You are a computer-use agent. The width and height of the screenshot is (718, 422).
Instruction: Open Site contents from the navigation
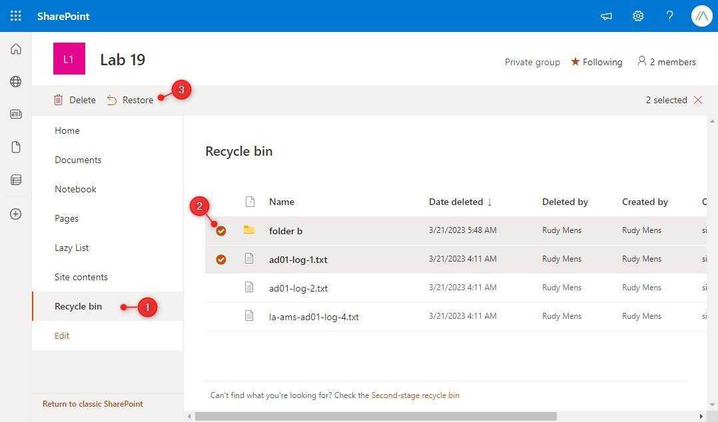click(80, 277)
